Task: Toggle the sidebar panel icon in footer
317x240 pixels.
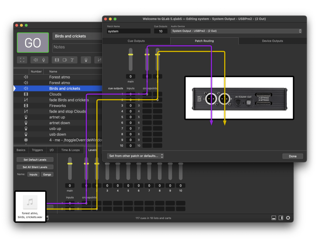Action: [281, 218]
